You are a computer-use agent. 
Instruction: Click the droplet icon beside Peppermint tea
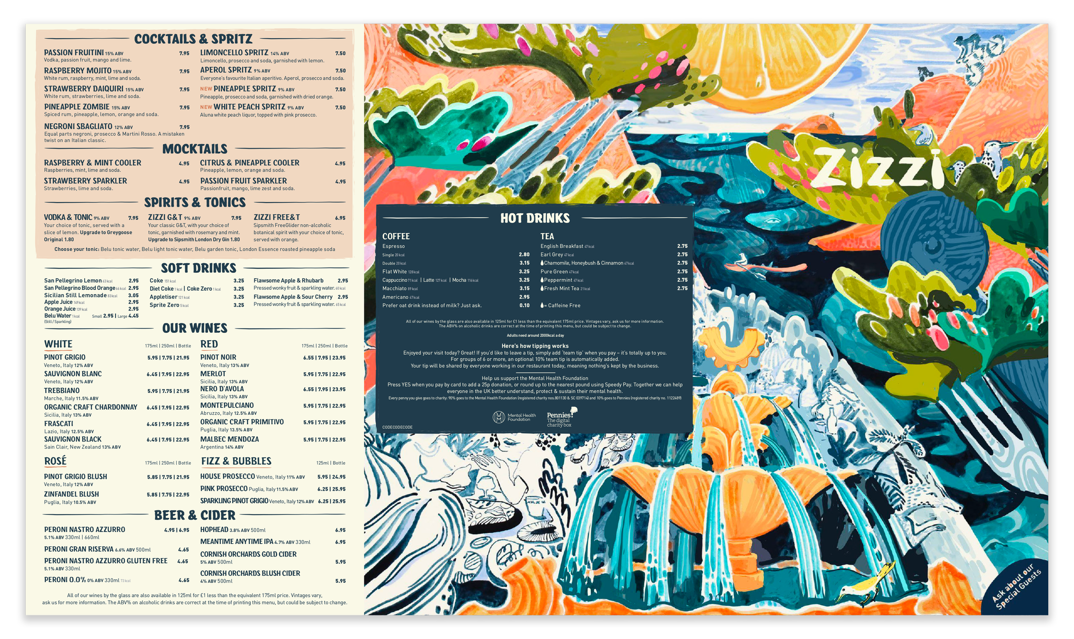(x=542, y=280)
